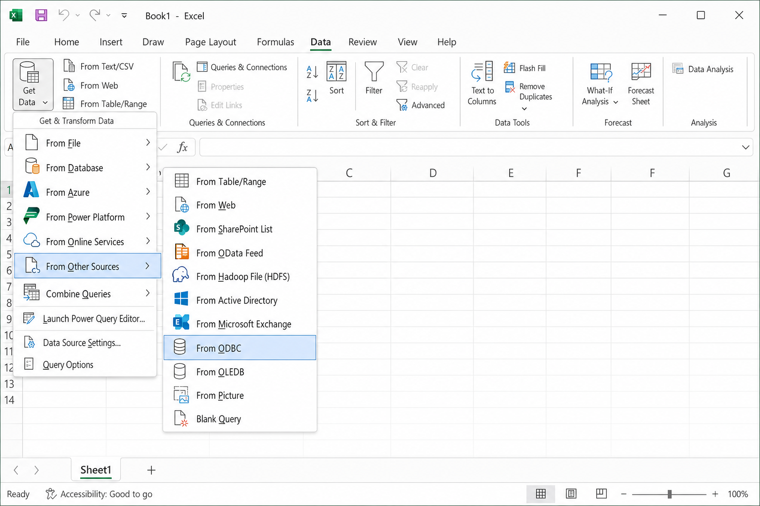Viewport: 760px width, 506px height.
Task: Choose From Active Directory
Action: coord(239,300)
